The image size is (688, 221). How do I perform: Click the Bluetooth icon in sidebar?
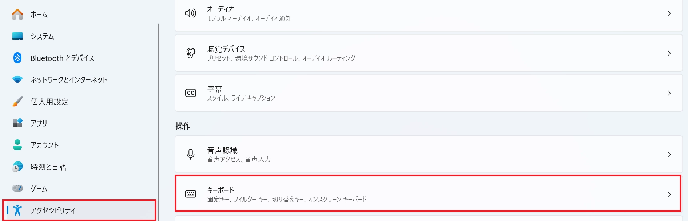[x=17, y=58]
